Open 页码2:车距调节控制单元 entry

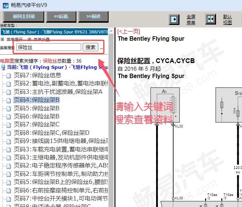point(61,174)
